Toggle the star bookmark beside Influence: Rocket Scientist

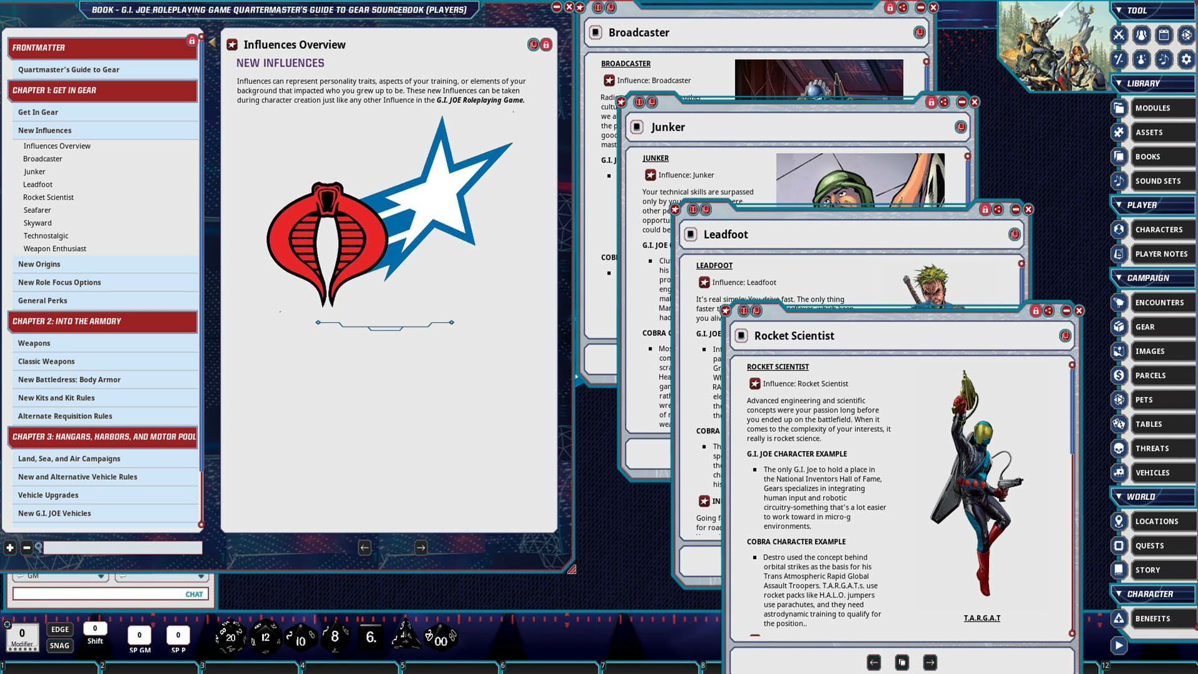pyautogui.click(x=755, y=384)
